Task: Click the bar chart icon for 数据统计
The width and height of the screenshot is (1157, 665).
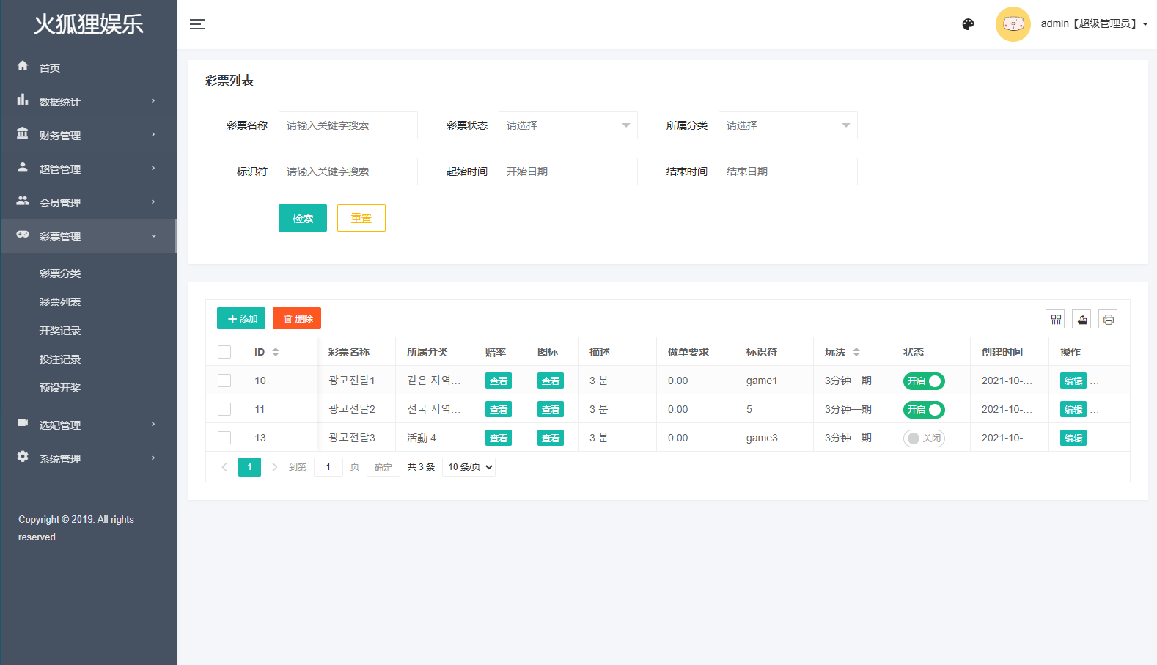Action: (23, 100)
